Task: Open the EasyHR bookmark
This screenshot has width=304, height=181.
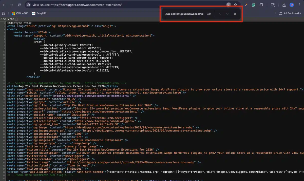Action: pos(39,13)
